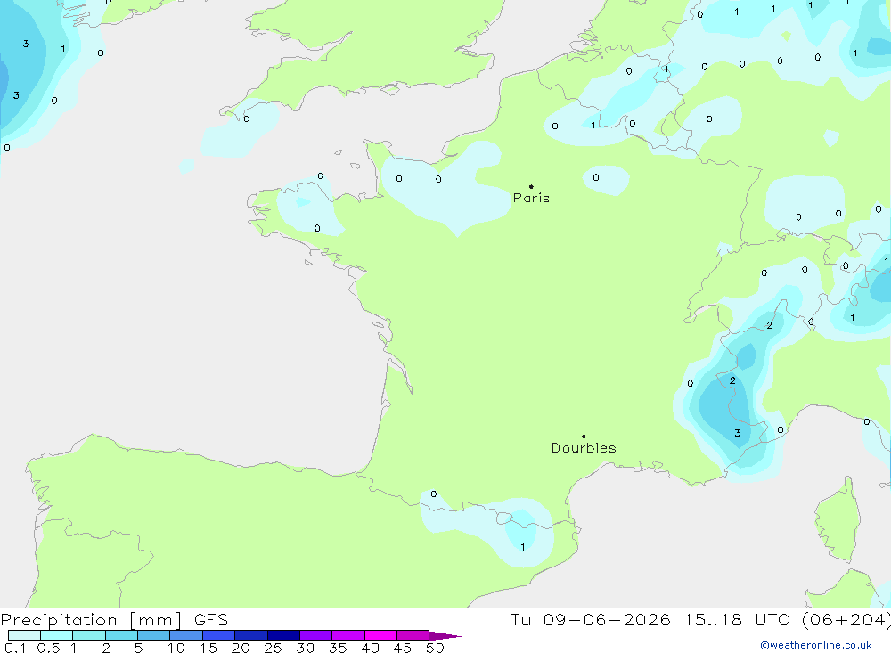The image size is (891, 653).
Task: Click the legend arrow tip above 50 mm
Action: pyautogui.click(x=446, y=635)
